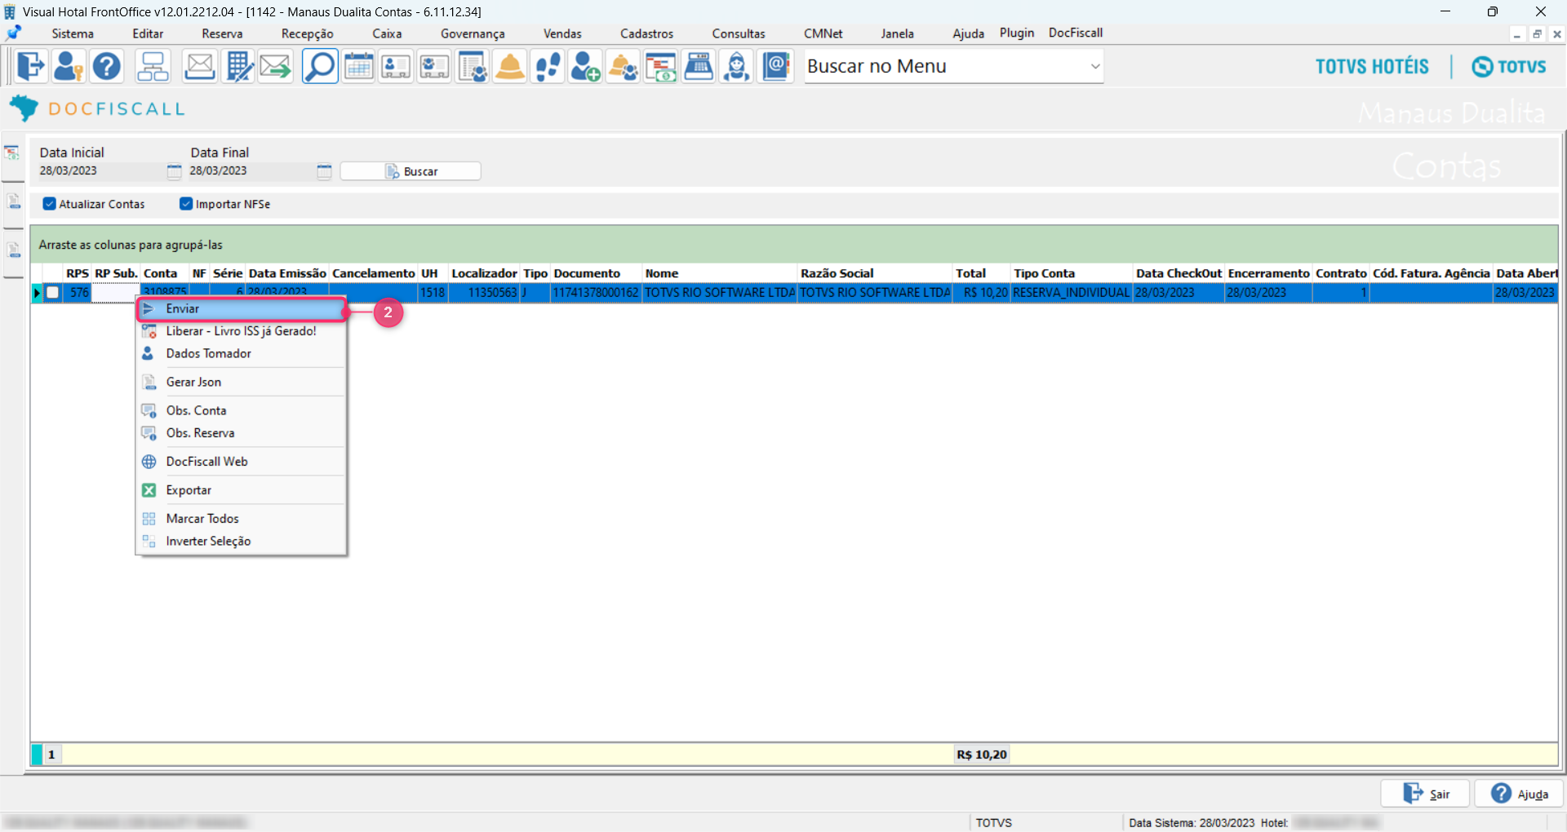
Task: Click the send mail envelope arrow icon
Action: (x=276, y=66)
